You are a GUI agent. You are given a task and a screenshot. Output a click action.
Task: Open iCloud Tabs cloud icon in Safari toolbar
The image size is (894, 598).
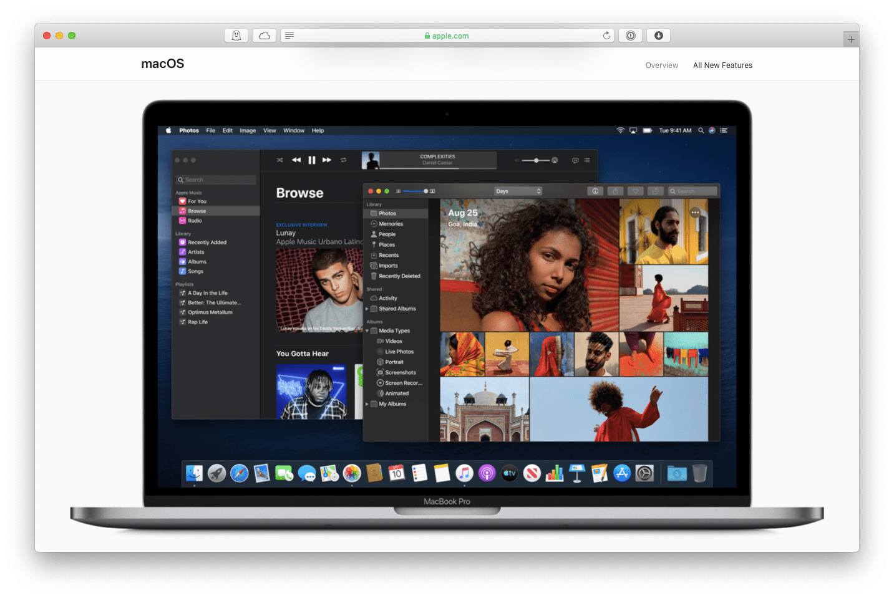[x=265, y=36]
